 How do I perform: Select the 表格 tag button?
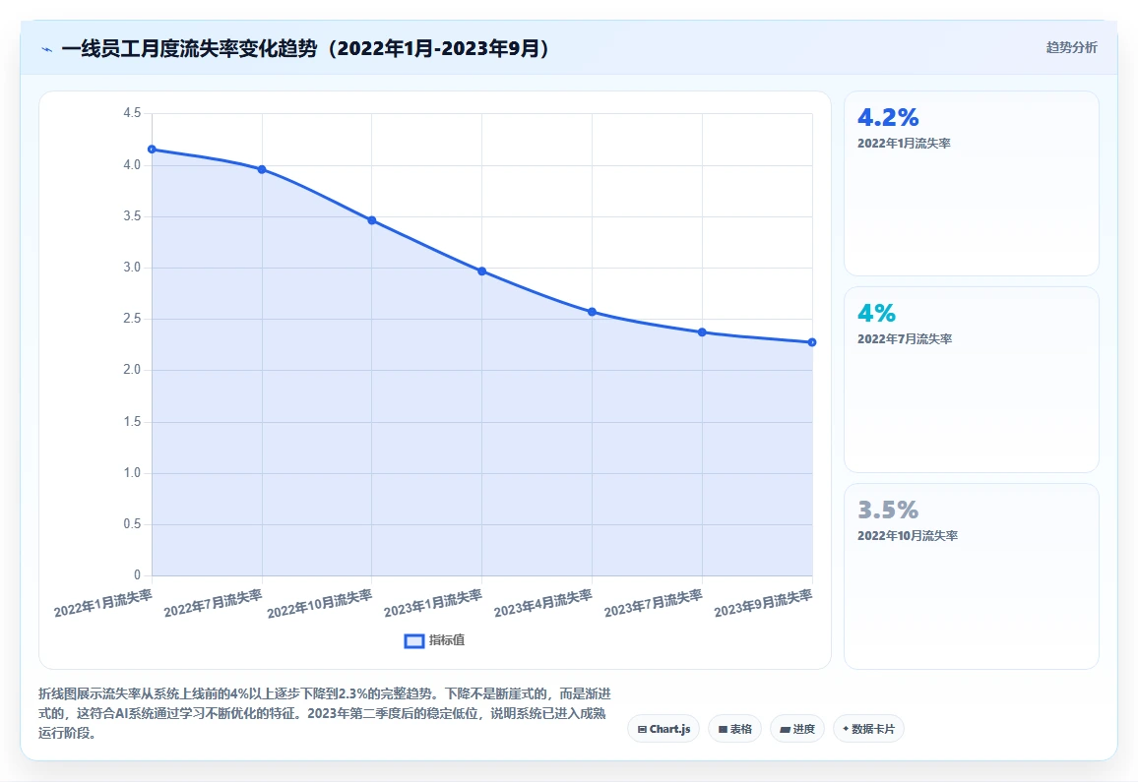click(x=734, y=729)
